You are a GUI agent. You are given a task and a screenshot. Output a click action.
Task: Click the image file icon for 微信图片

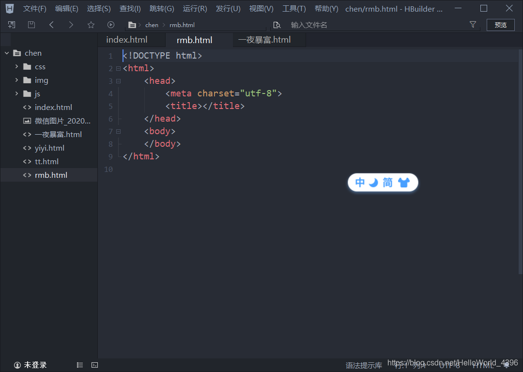(x=27, y=121)
